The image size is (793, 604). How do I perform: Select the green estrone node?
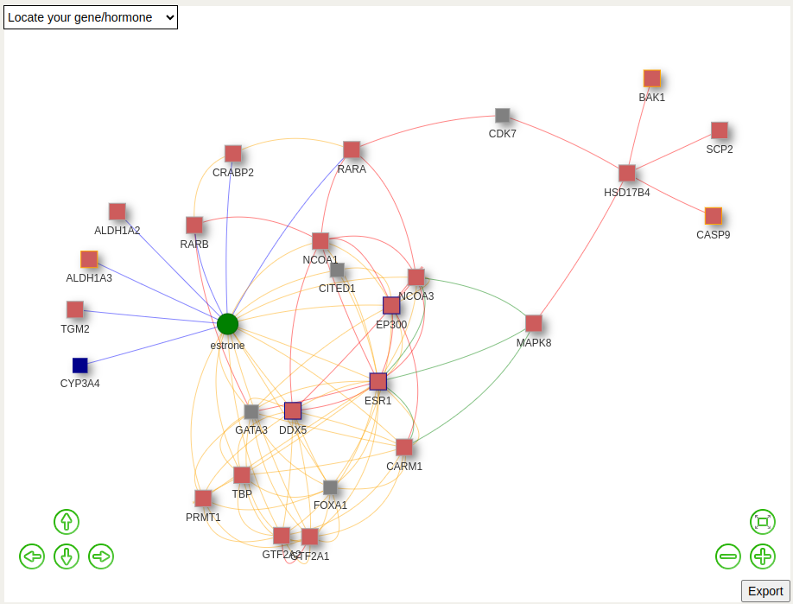[227, 324]
